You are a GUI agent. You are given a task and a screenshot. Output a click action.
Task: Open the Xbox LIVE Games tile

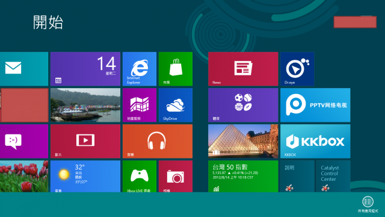(x=140, y=176)
